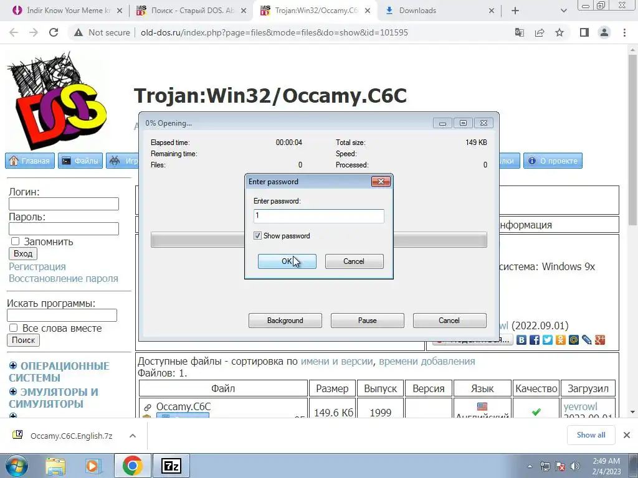The height and width of the screenshot is (478, 638).
Task: Close the Enter password dialog
Action: click(381, 181)
